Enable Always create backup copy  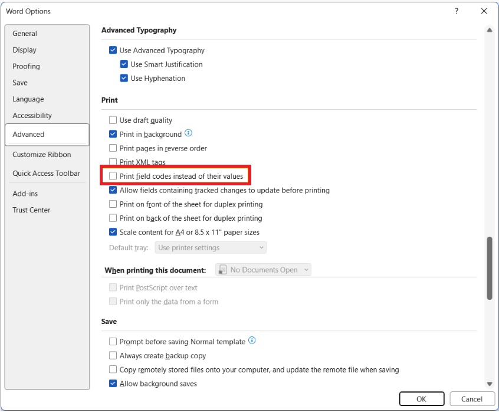tap(113, 355)
